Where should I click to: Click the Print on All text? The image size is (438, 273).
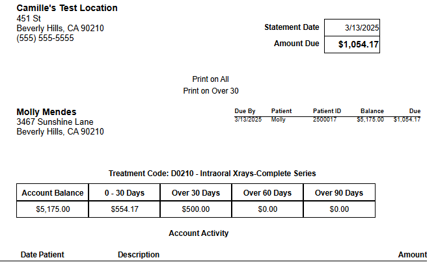tap(211, 79)
